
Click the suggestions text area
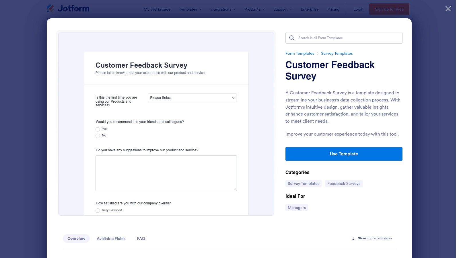[166, 173]
